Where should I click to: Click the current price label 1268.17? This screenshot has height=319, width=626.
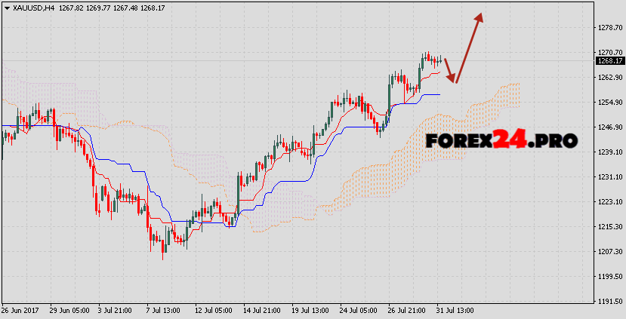(609, 61)
